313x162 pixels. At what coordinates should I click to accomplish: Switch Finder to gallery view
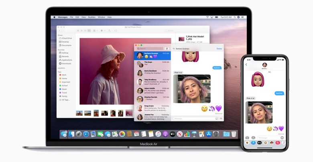coord(89,30)
